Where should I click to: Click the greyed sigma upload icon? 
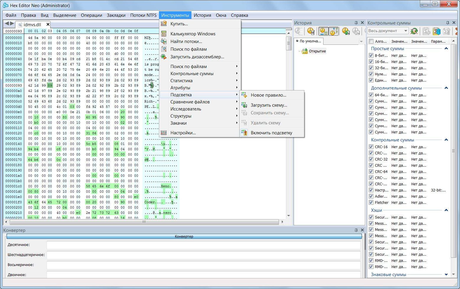pyautogui.click(x=447, y=31)
